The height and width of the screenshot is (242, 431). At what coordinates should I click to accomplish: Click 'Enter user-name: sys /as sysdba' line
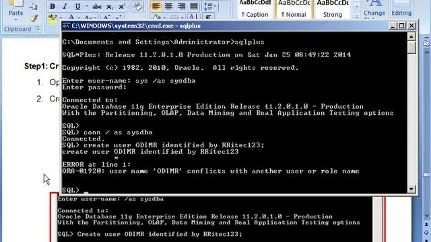129,81
